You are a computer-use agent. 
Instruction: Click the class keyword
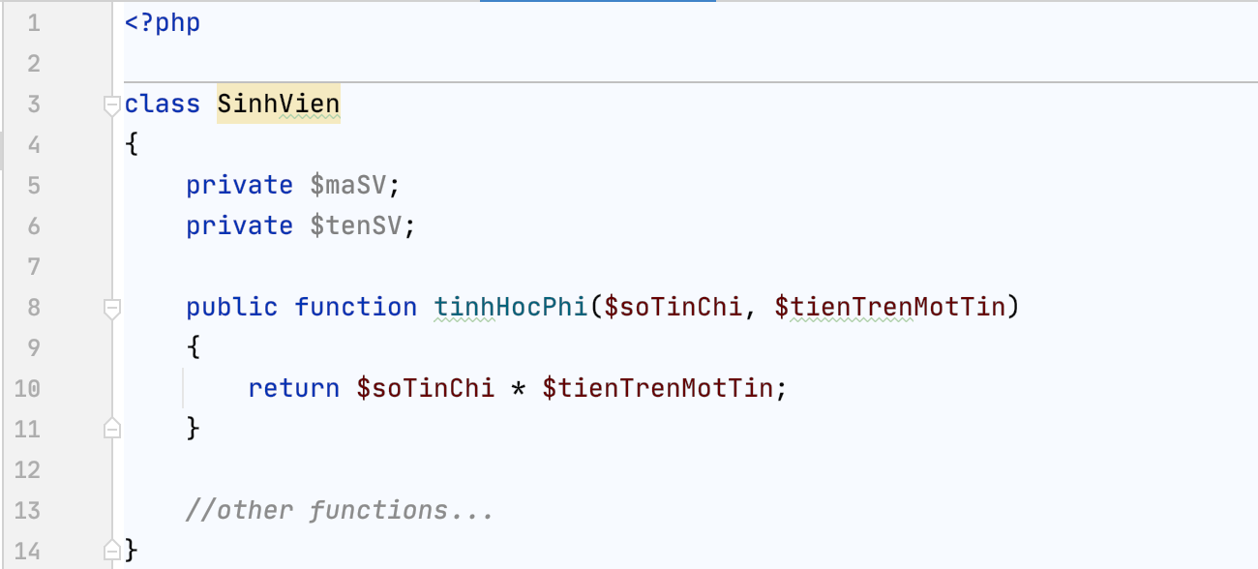tap(163, 105)
